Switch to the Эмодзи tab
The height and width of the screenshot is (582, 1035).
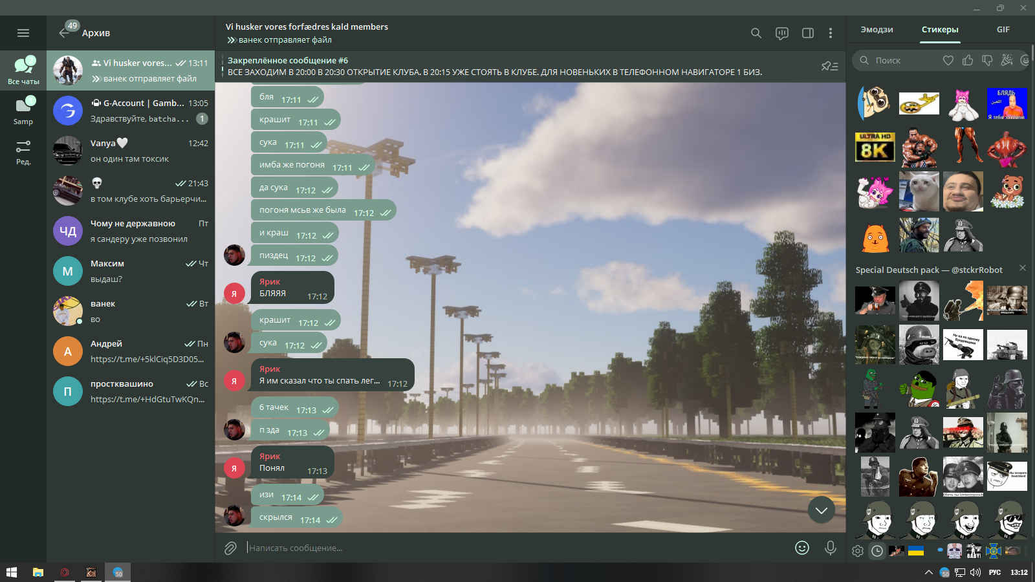(x=877, y=30)
